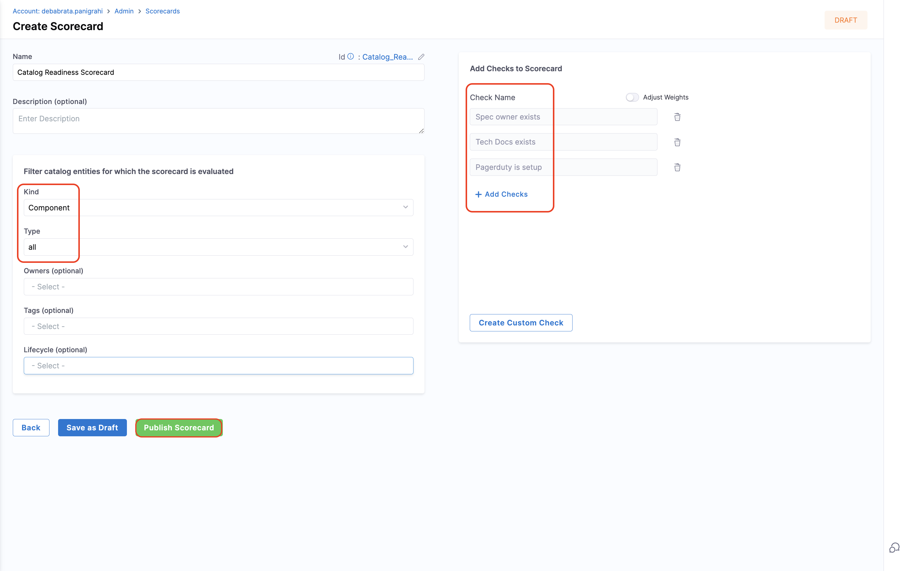Click the info icon next to Id
The width and height of the screenshot is (905, 571).
(350, 56)
